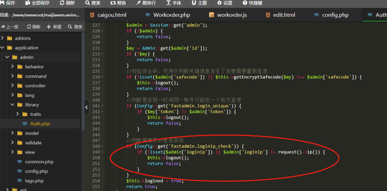Fold code block at line 241
This screenshot has height=191, width=387.
click(102, 106)
